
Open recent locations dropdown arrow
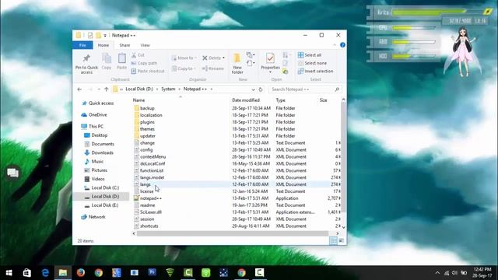[99, 89]
